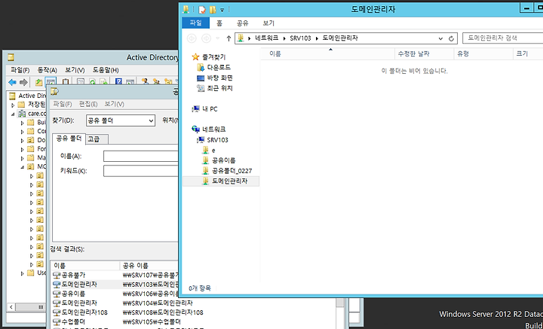Click SRV103 in Explorer address breadcrumb

tap(300, 38)
